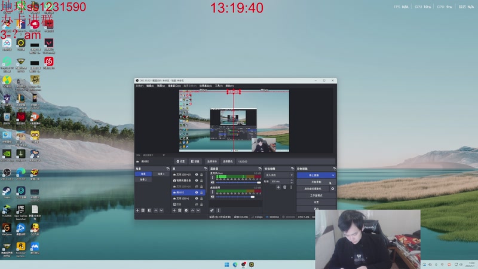This screenshot has height=269, width=478.
Task: Open the 淡入淡出 transition dropdown
Action: [x=279, y=175]
